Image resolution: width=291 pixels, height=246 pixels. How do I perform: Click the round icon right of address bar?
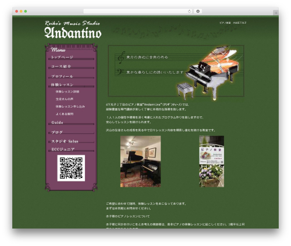coord(198,11)
